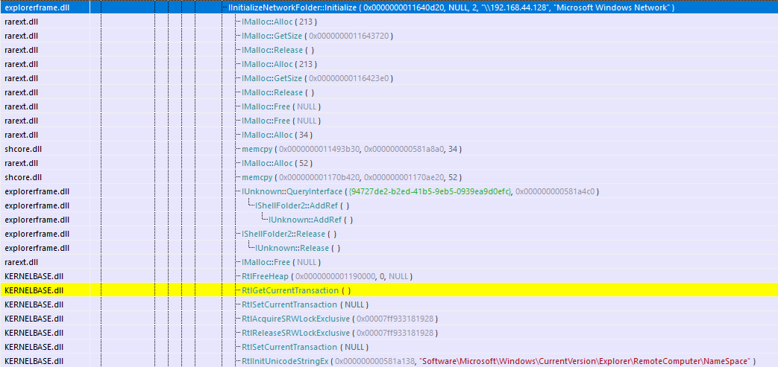
Task: Select the RtlInitUnicodeStringEx call
Action: [498, 360]
